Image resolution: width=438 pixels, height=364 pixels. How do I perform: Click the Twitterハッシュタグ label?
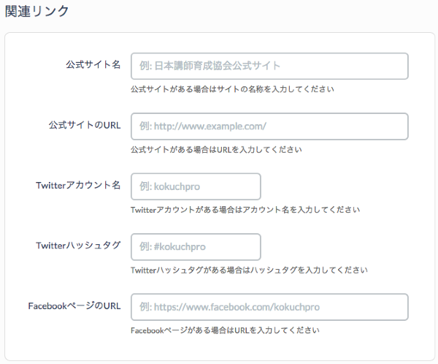[78, 245]
